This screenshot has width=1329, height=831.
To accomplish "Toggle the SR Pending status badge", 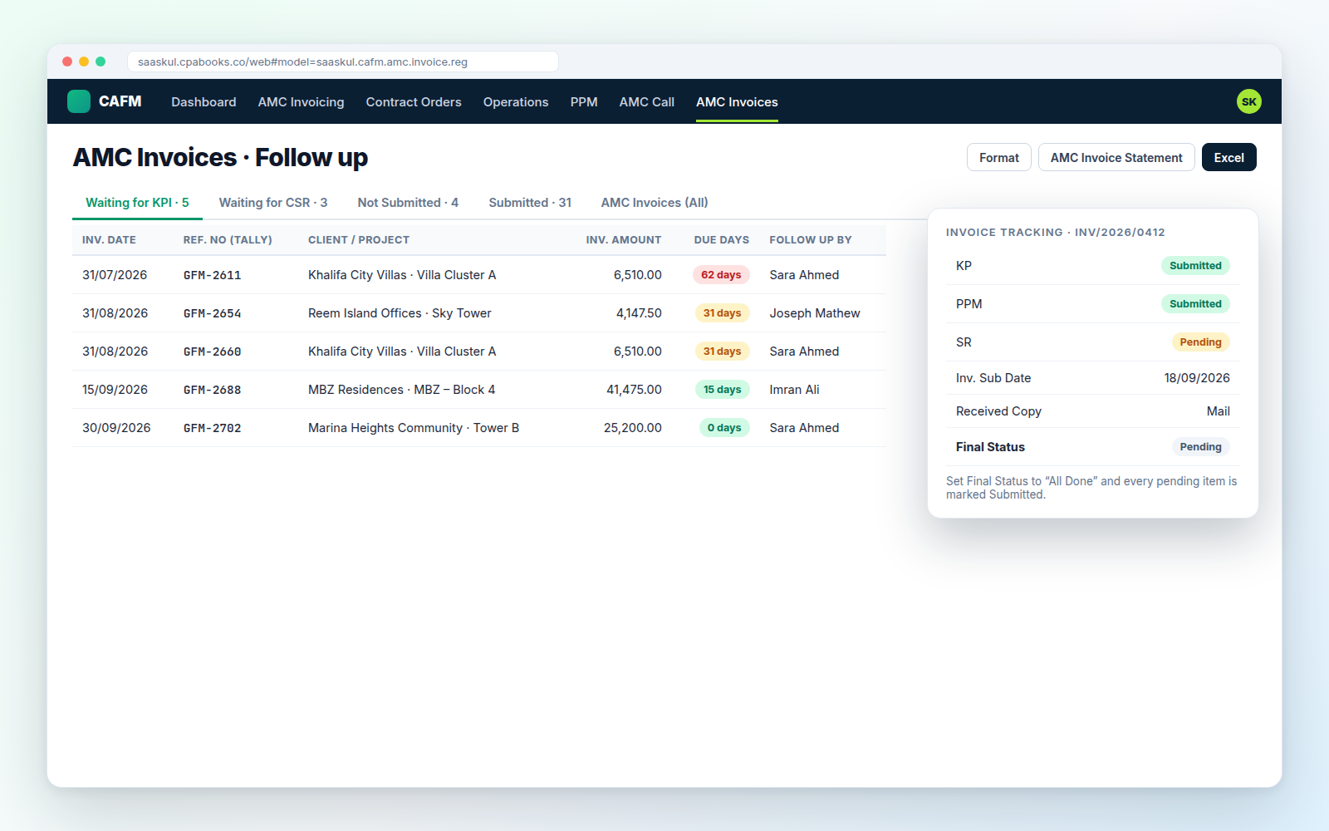I will [x=1200, y=342].
